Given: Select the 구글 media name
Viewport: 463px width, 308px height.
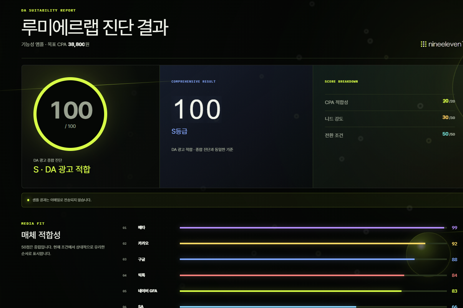Looking at the screenshot, I should click(x=141, y=260).
